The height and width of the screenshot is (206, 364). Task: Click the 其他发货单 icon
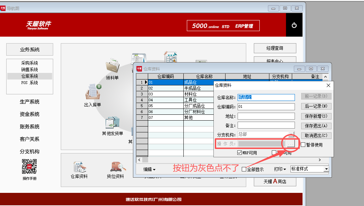pyautogui.click(x=112, y=123)
